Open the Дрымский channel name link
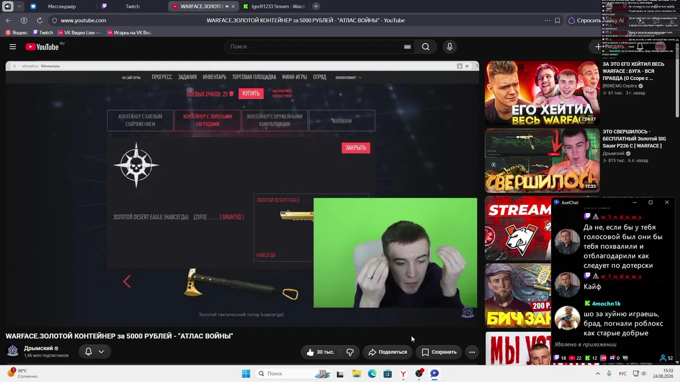The width and height of the screenshot is (680, 382). coord(38,348)
